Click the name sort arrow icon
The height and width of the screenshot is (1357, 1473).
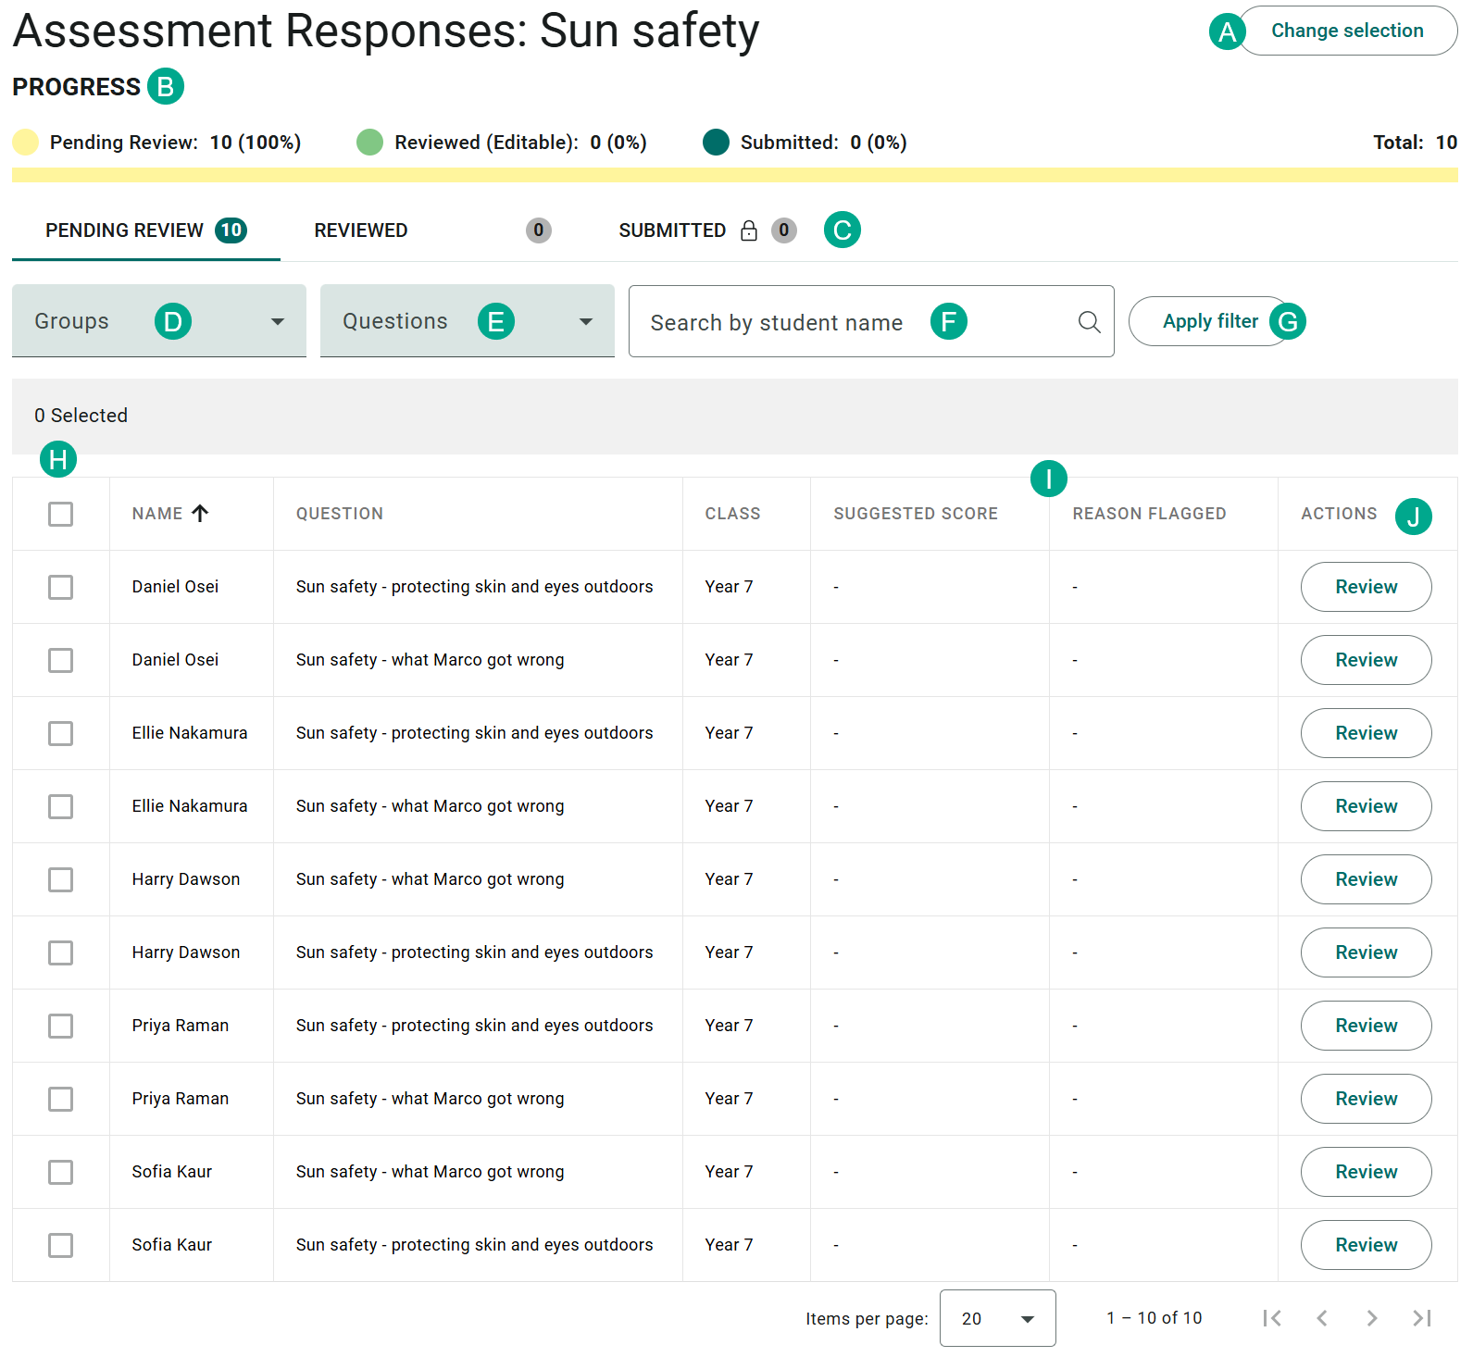pyautogui.click(x=200, y=513)
